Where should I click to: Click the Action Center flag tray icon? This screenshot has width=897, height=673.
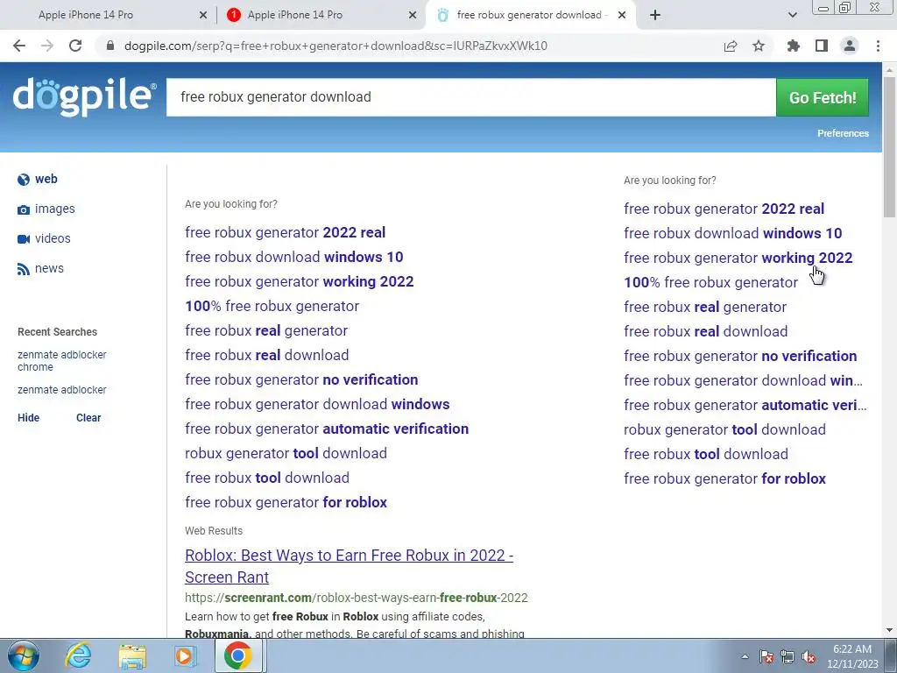coord(766,656)
